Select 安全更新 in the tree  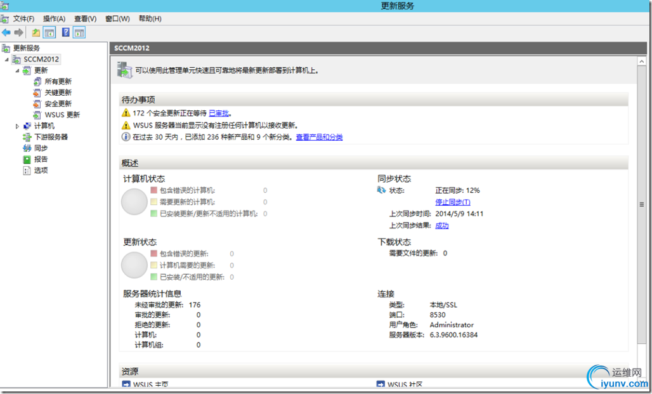point(58,104)
